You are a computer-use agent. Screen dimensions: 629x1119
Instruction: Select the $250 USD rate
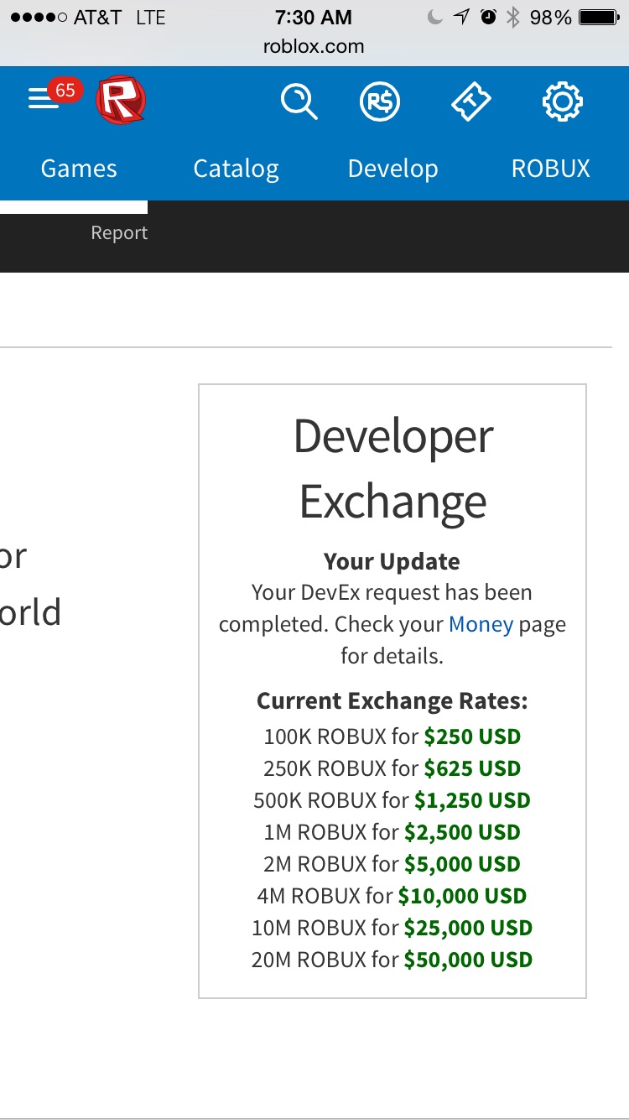(x=472, y=736)
